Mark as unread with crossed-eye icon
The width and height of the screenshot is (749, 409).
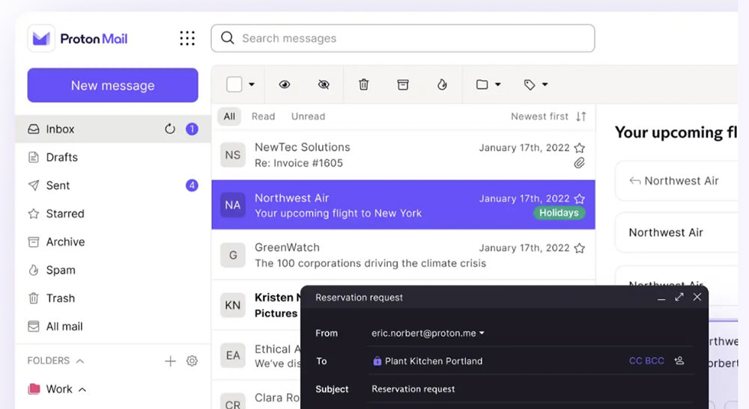tap(324, 84)
